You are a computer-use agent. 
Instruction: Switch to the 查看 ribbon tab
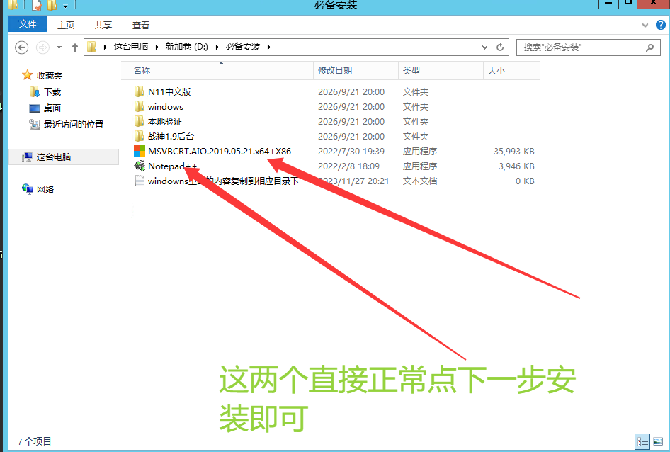pos(140,26)
